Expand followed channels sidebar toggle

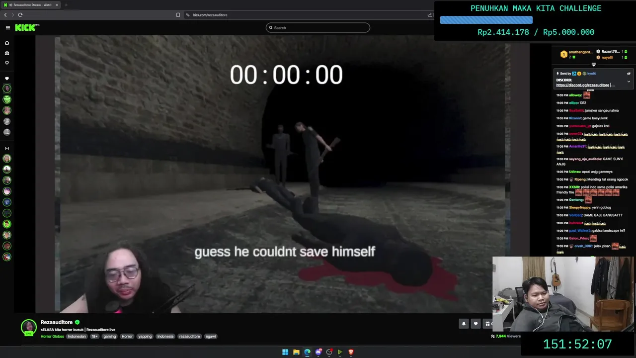(x=7, y=148)
